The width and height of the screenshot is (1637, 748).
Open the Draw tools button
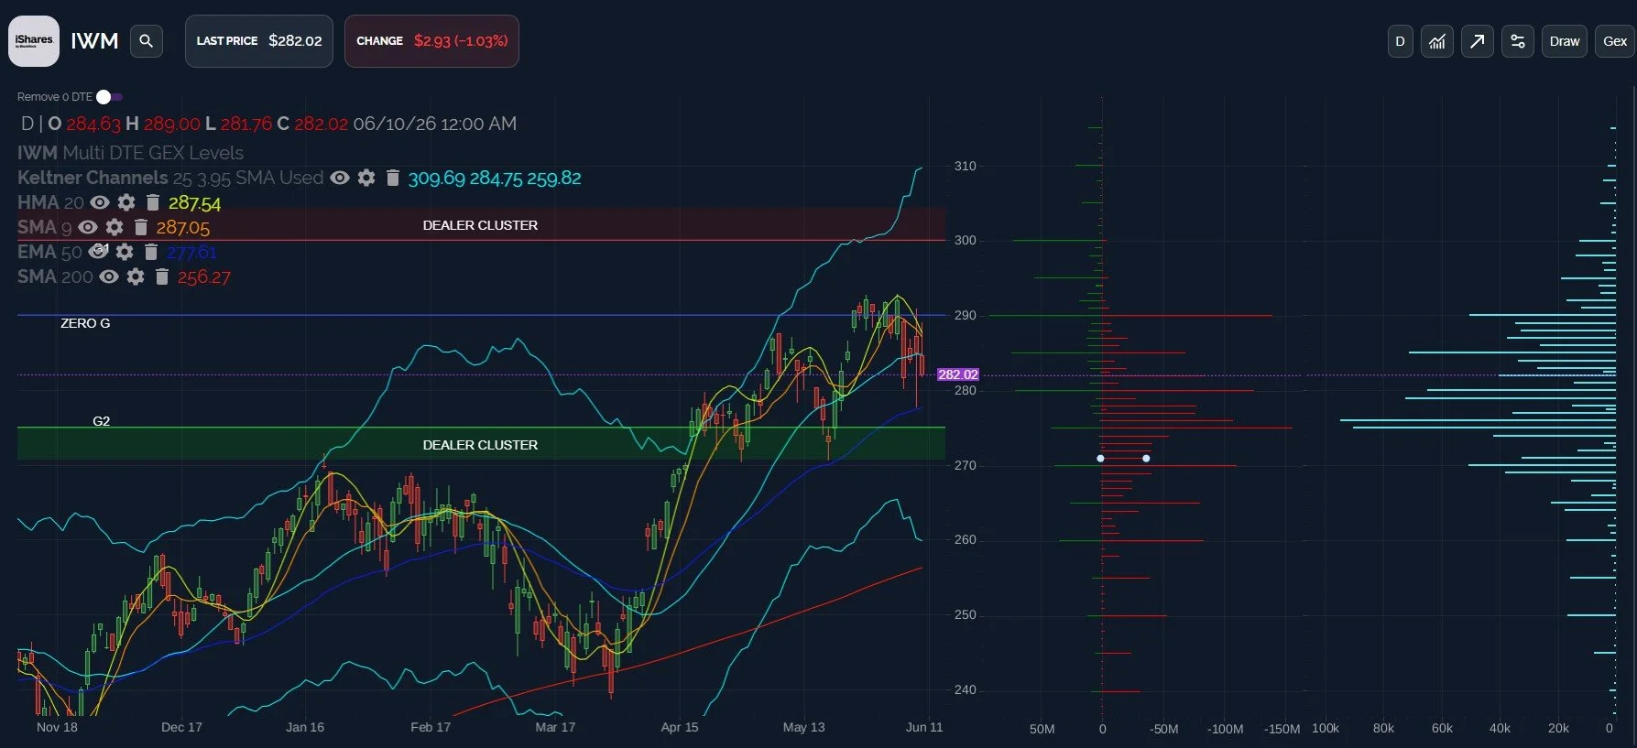click(1564, 41)
